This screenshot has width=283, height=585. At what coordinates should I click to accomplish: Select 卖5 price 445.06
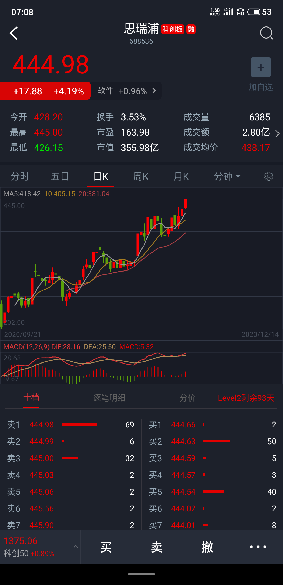coord(42,492)
